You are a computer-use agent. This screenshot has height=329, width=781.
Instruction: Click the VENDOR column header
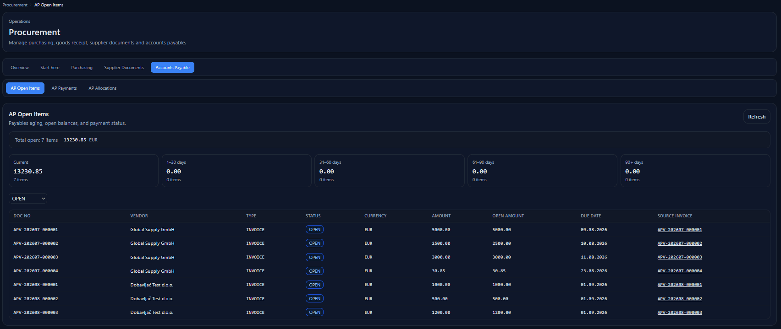click(x=139, y=216)
